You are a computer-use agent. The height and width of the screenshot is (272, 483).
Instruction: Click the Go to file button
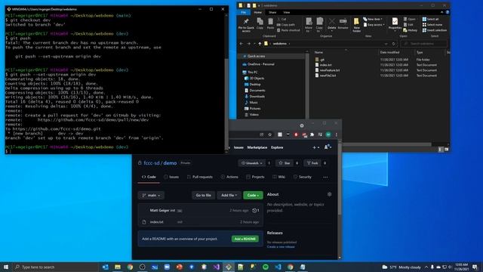203,195
